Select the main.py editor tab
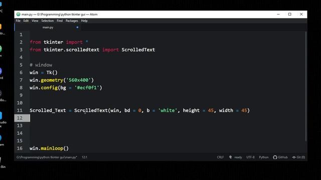This screenshot has height=180, width=321. tap(48, 27)
